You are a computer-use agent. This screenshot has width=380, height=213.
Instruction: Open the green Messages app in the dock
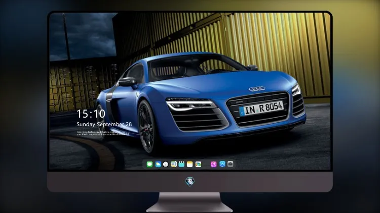click(149, 165)
